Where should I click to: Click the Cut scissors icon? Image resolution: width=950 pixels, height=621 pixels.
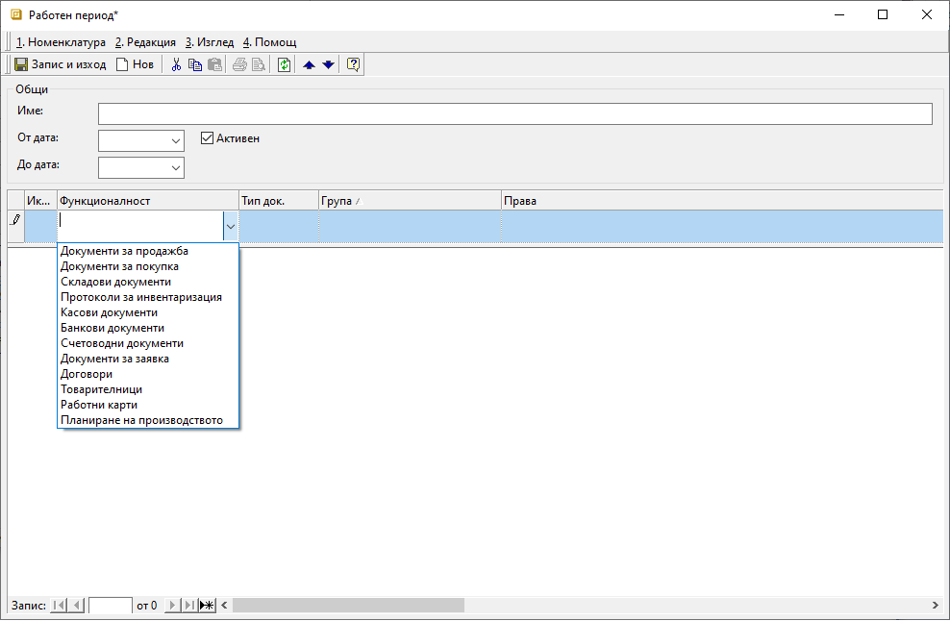(176, 65)
